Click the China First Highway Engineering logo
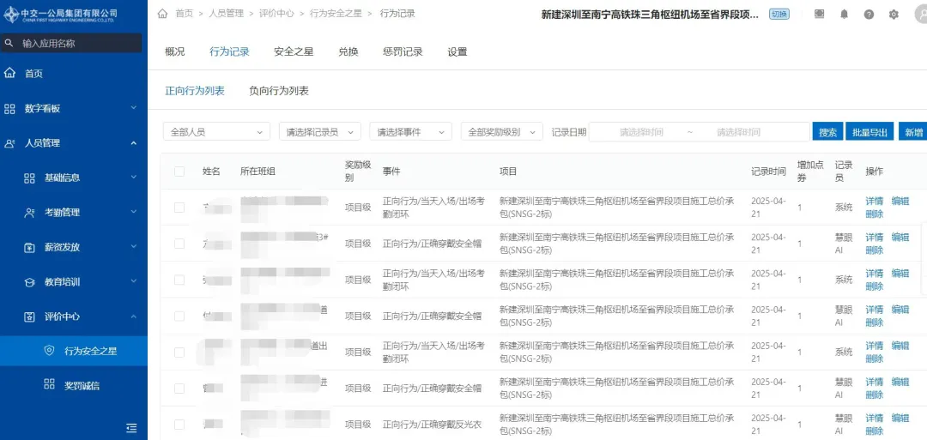 [60, 15]
